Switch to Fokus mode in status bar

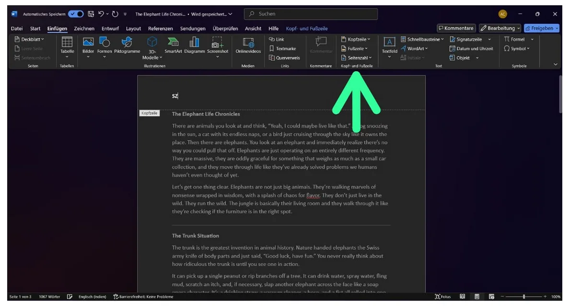(443, 297)
